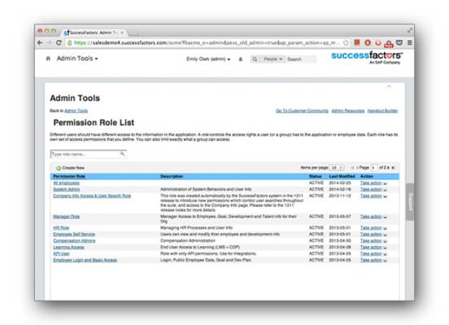The image size is (449, 325).
Task: Click the magnifier icon in the header search
Action: [x=255, y=59]
